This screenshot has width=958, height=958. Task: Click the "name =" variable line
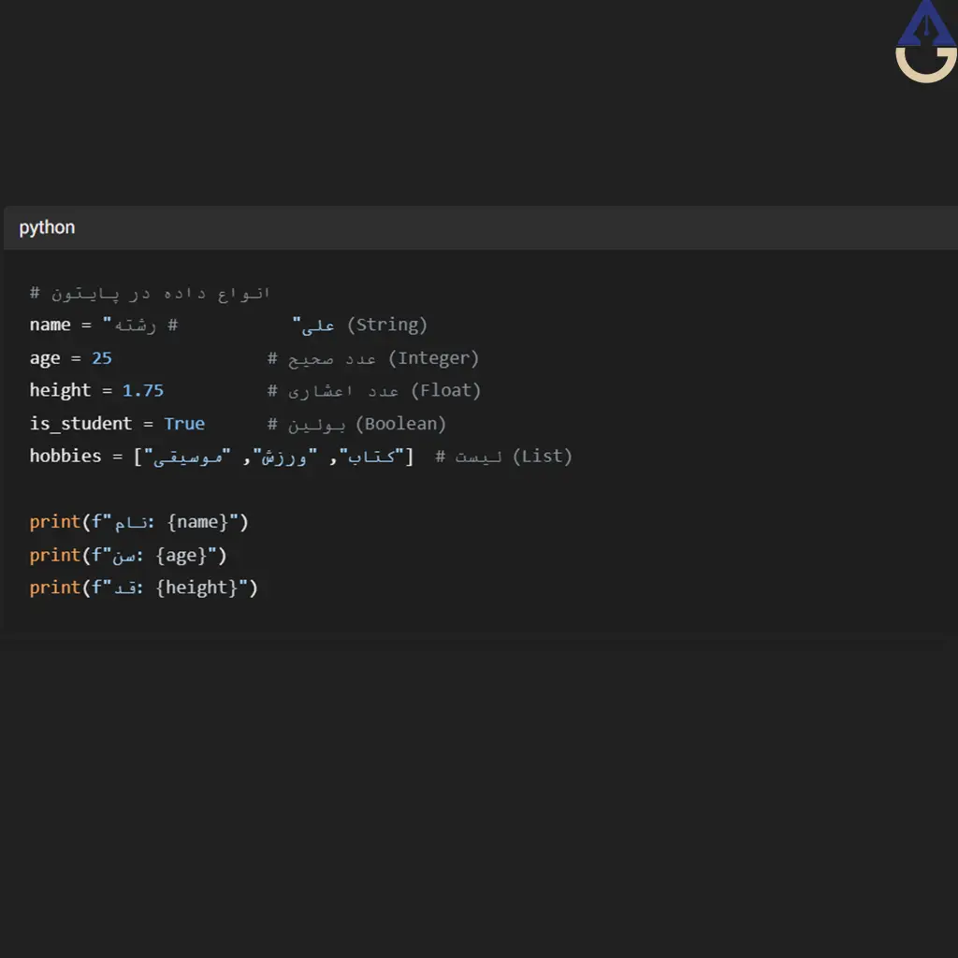point(228,325)
